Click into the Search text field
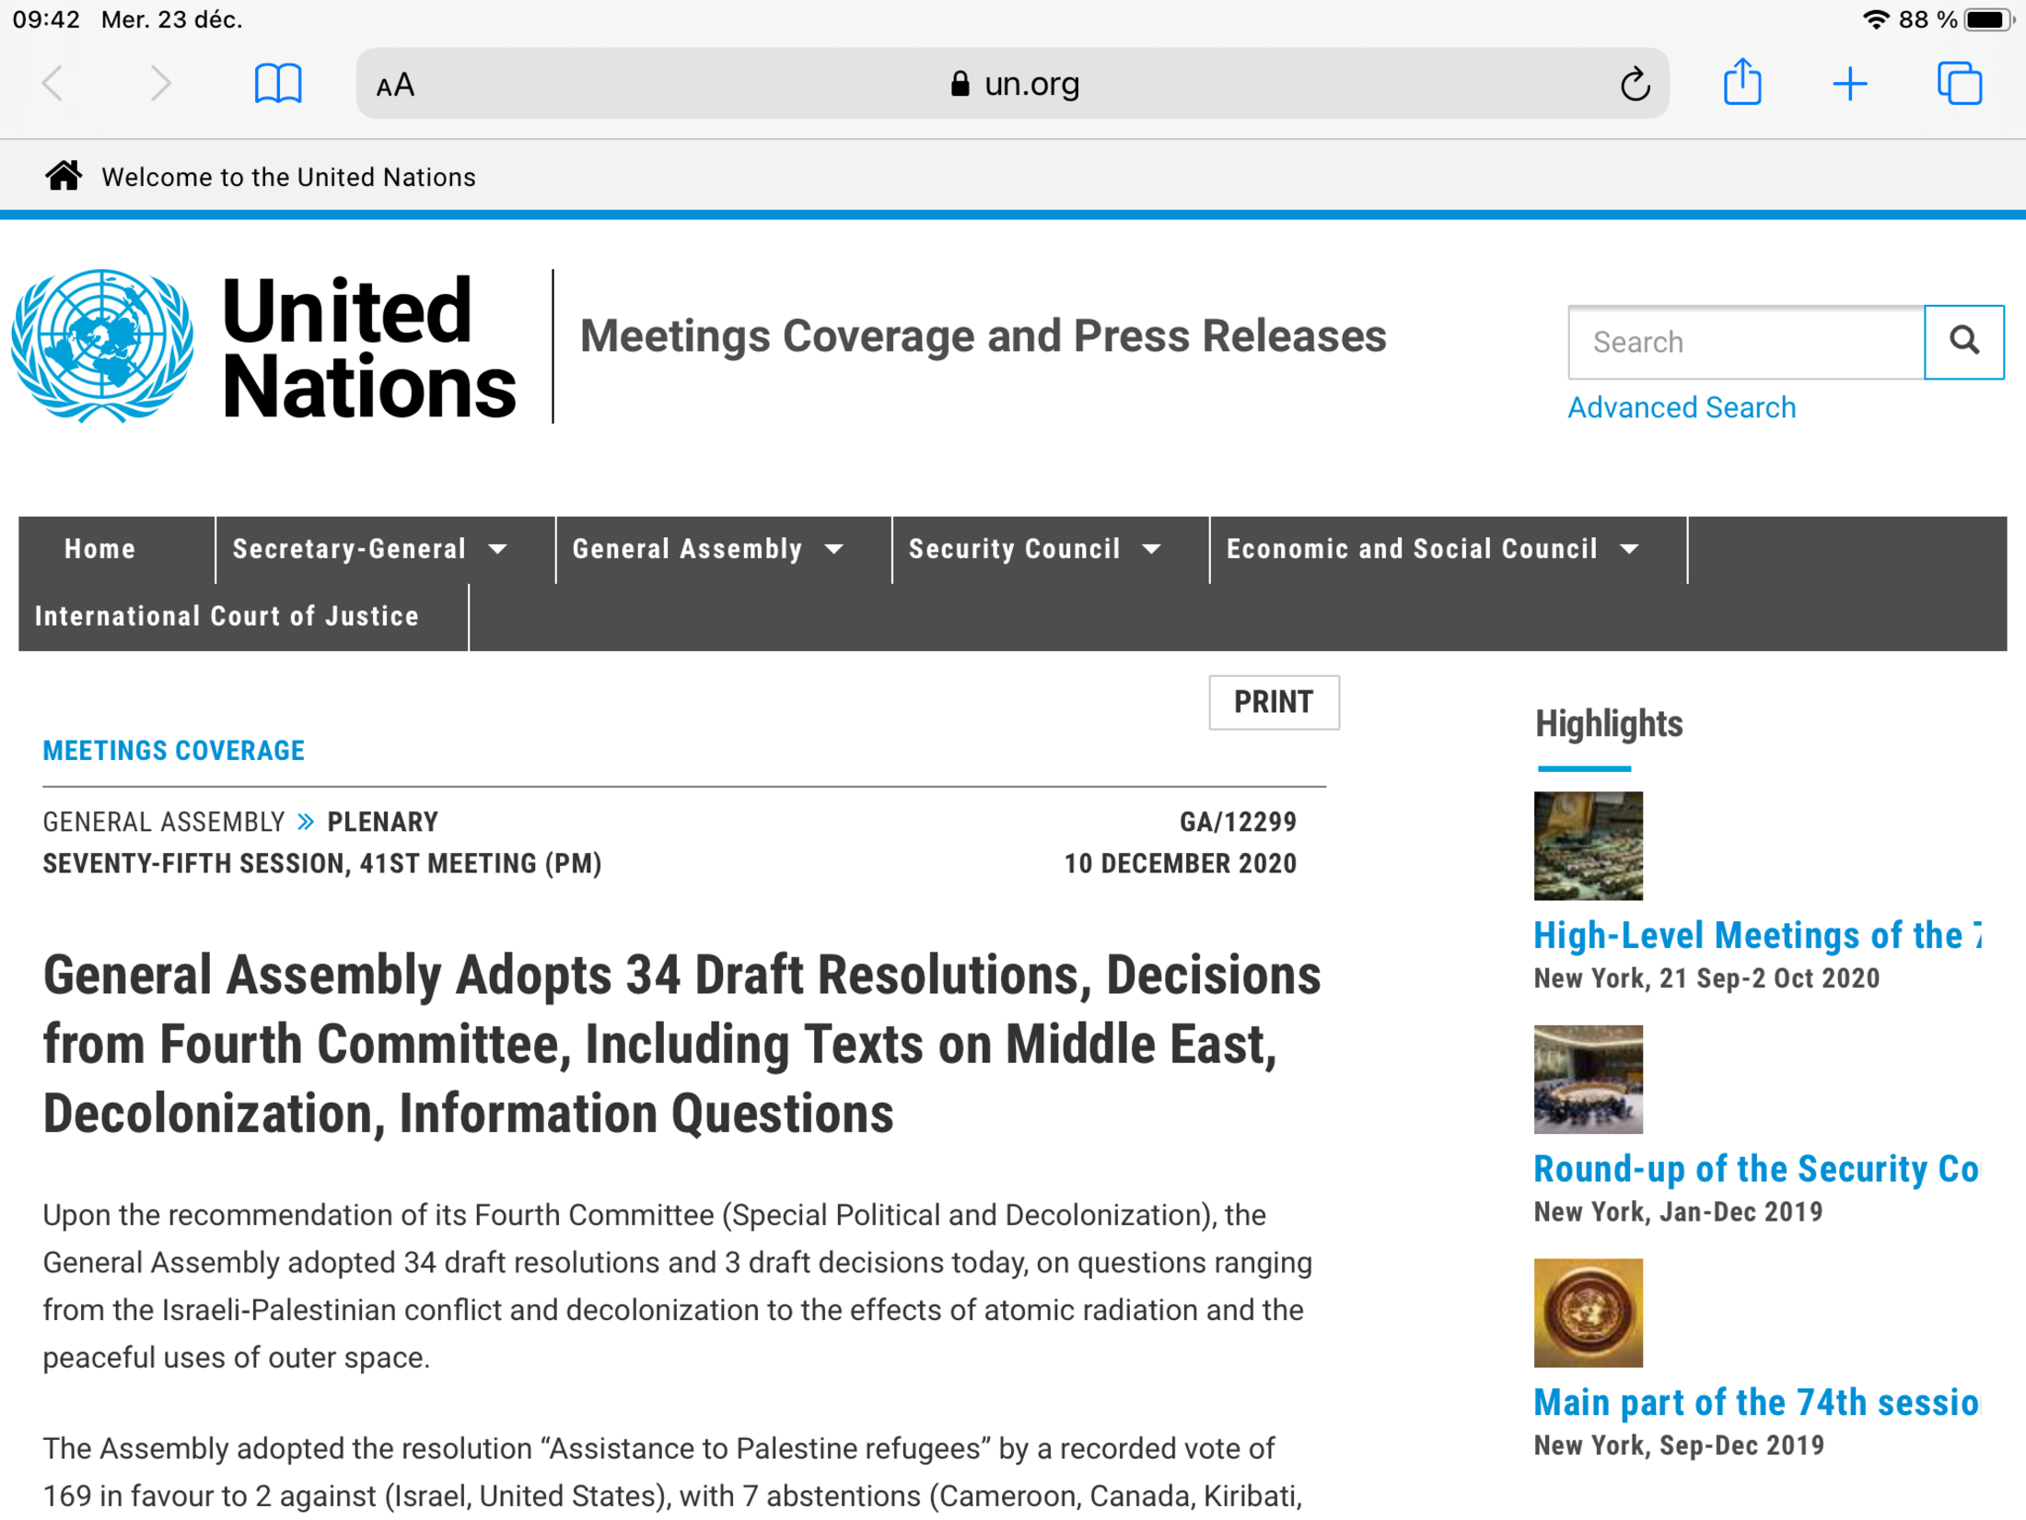This screenshot has height=1520, width=2026. click(1745, 342)
